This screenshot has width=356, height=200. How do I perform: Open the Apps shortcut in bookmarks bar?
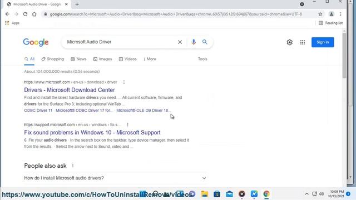pos(12,23)
